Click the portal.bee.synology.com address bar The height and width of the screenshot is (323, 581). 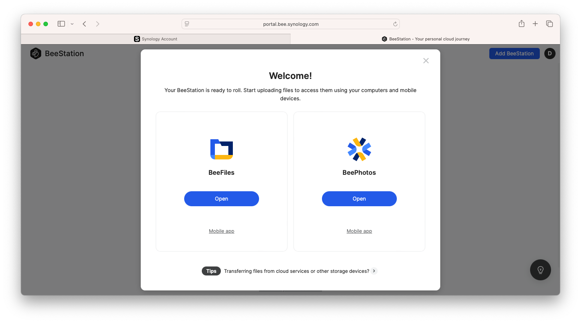290,24
